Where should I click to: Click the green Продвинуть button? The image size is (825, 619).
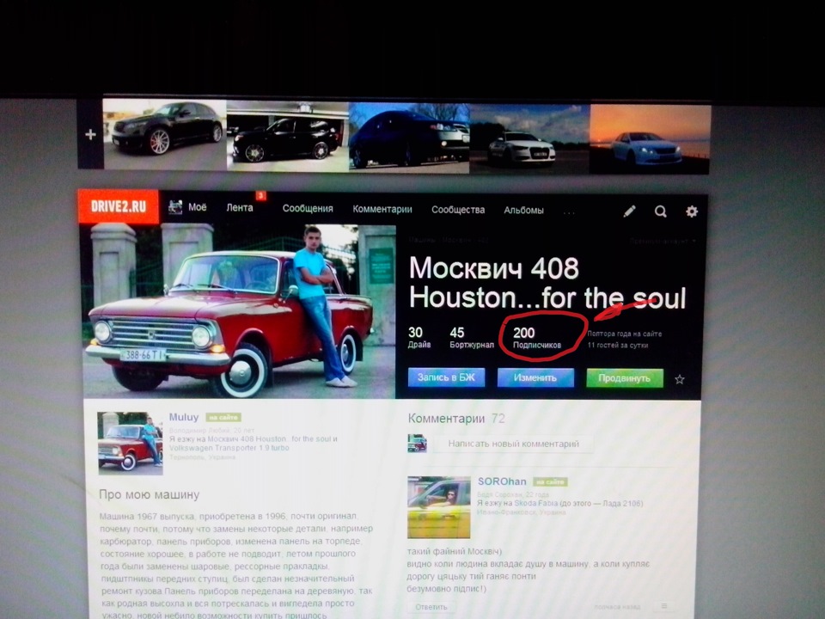coord(625,378)
